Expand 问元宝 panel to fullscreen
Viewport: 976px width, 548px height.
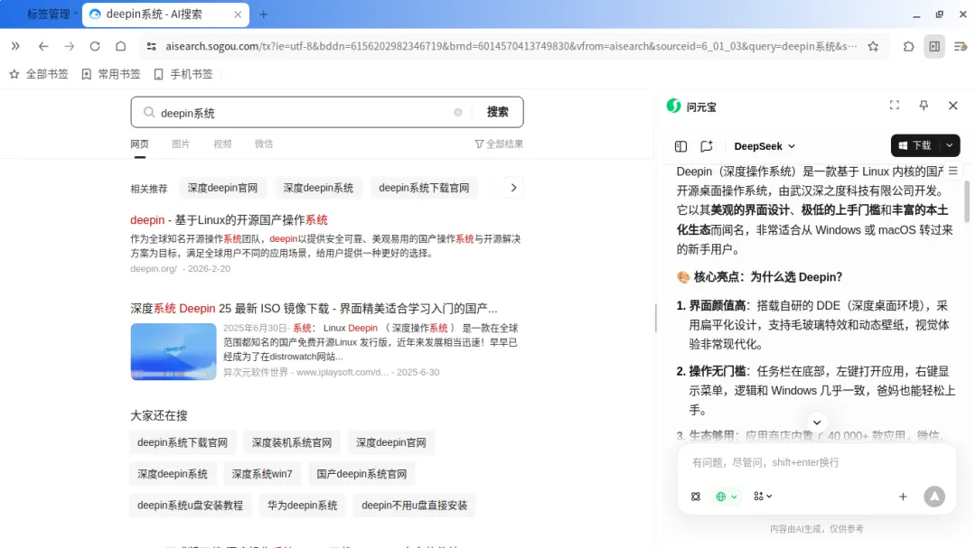[x=895, y=105]
